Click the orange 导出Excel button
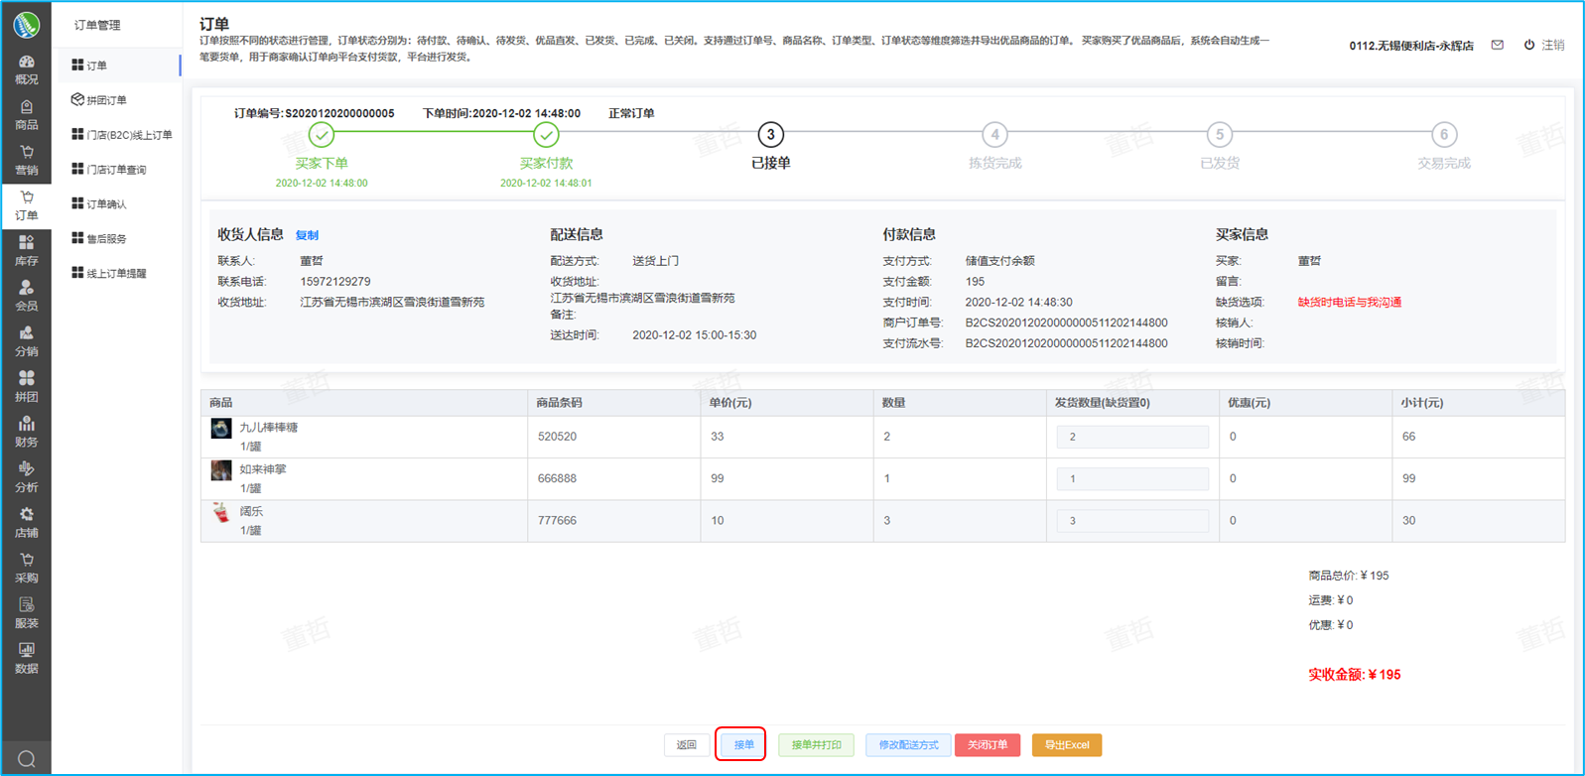 [1066, 745]
